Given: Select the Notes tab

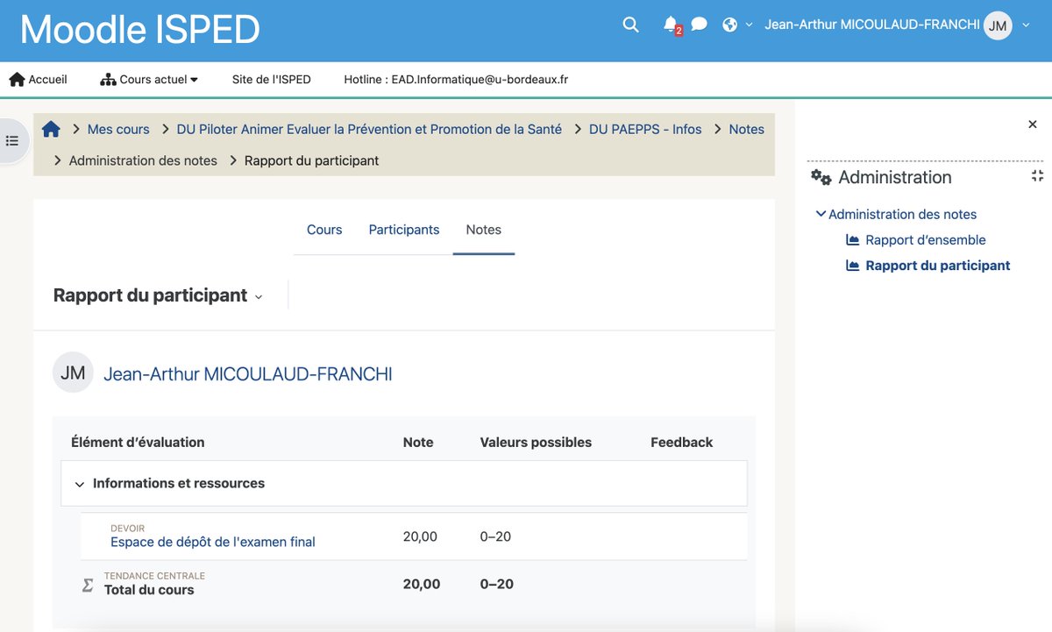Looking at the screenshot, I should 484,230.
